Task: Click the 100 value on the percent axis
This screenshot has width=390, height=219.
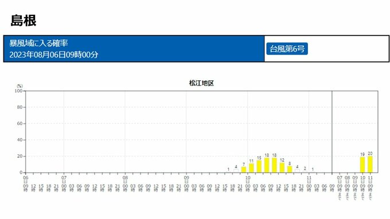Action: (19, 91)
